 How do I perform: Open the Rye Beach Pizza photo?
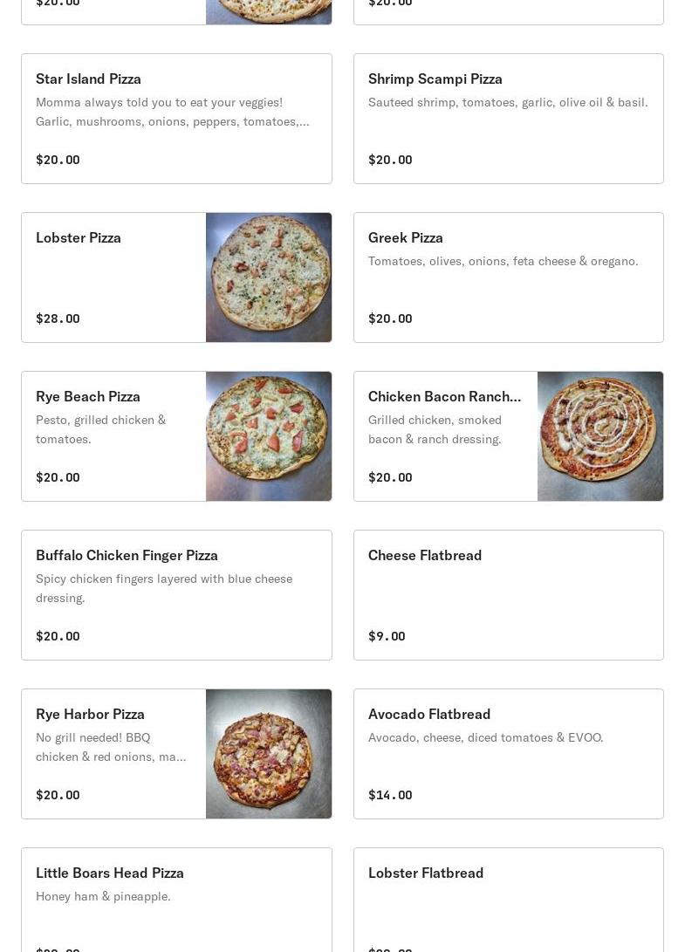click(x=269, y=436)
